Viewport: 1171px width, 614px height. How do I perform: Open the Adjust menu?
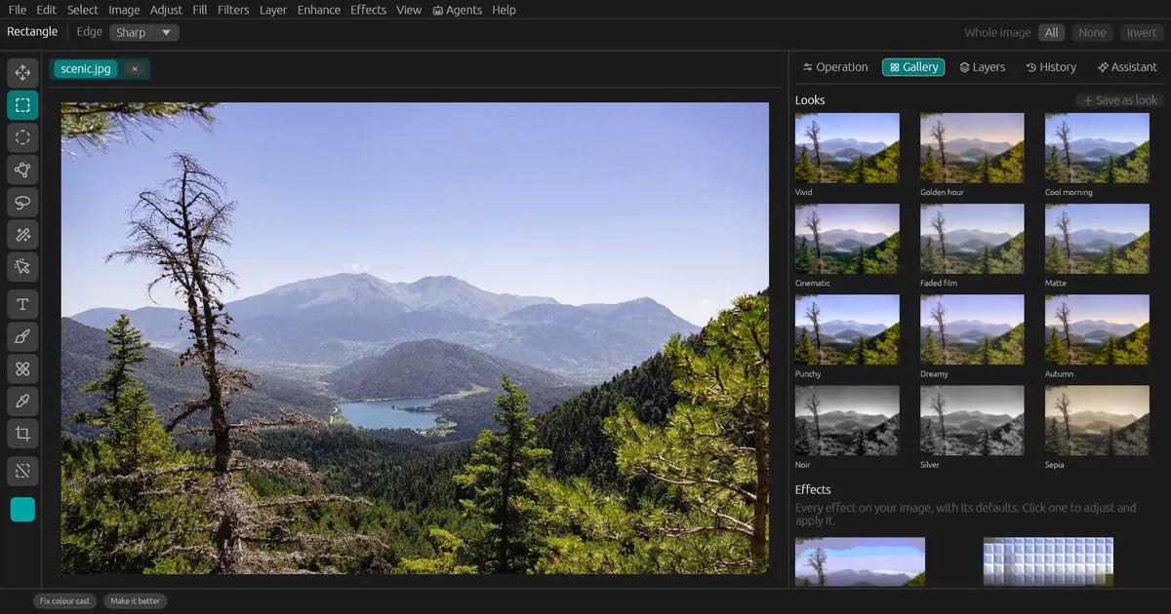coord(166,10)
